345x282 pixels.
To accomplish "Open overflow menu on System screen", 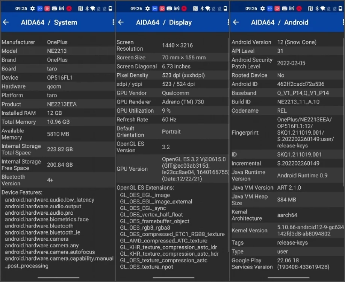I will 113,22.
